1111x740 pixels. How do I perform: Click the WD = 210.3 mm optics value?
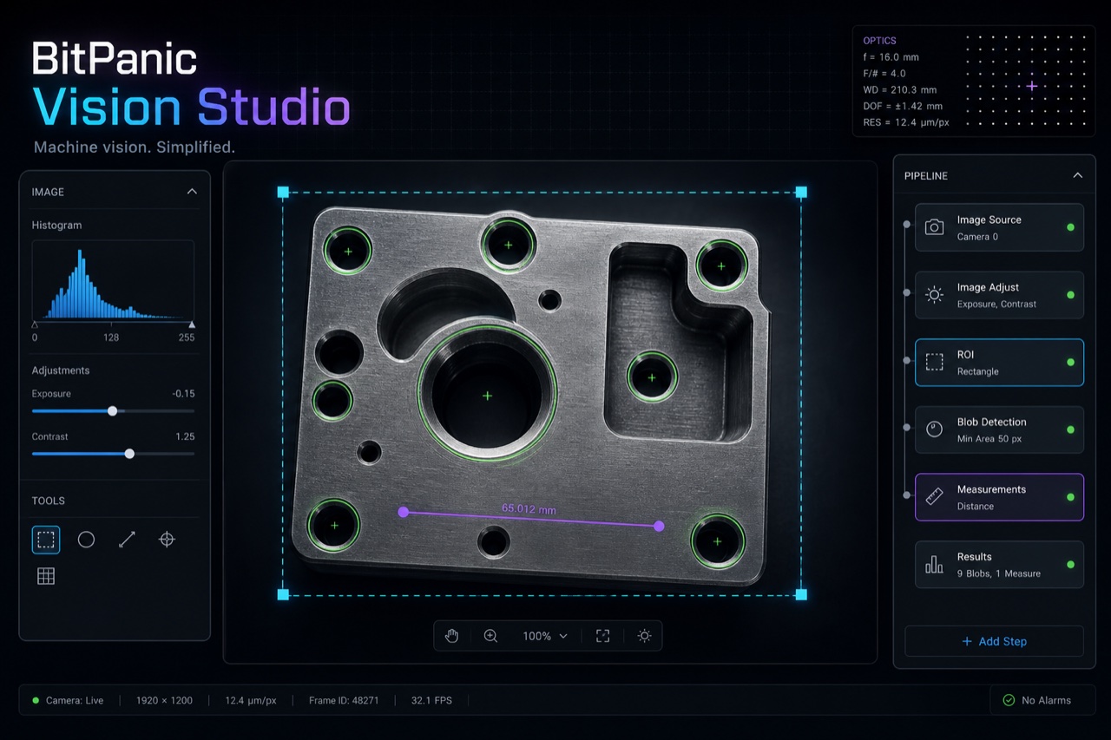click(x=900, y=90)
